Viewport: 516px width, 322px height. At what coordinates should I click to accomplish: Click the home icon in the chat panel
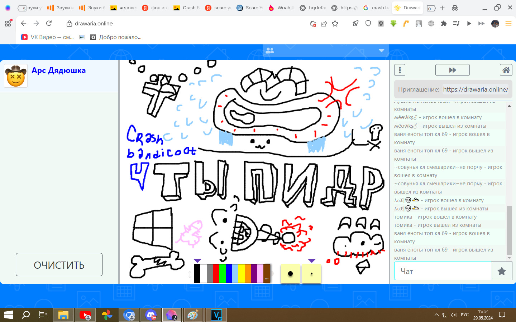point(506,70)
